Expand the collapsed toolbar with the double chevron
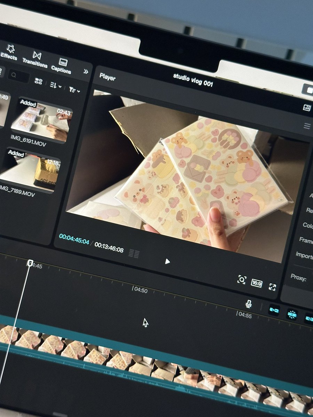 (86, 71)
